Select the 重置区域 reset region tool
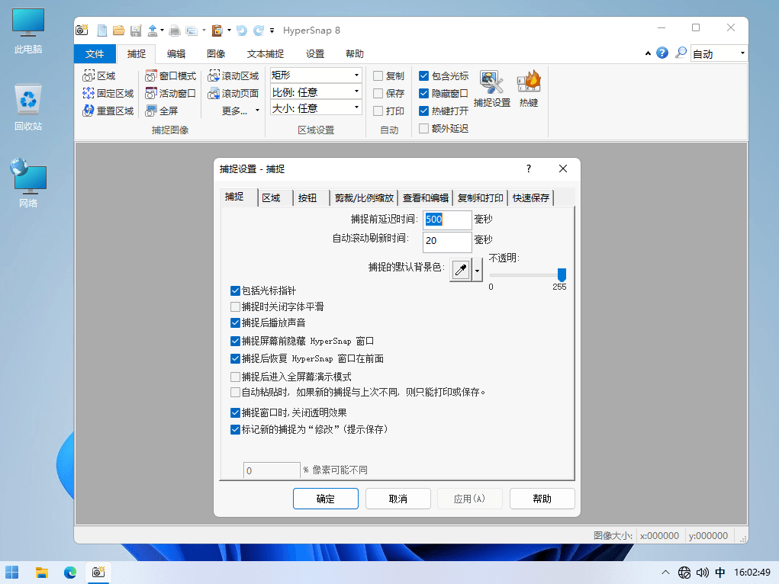The width and height of the screenshot is (779, 584). pos(108,111)
